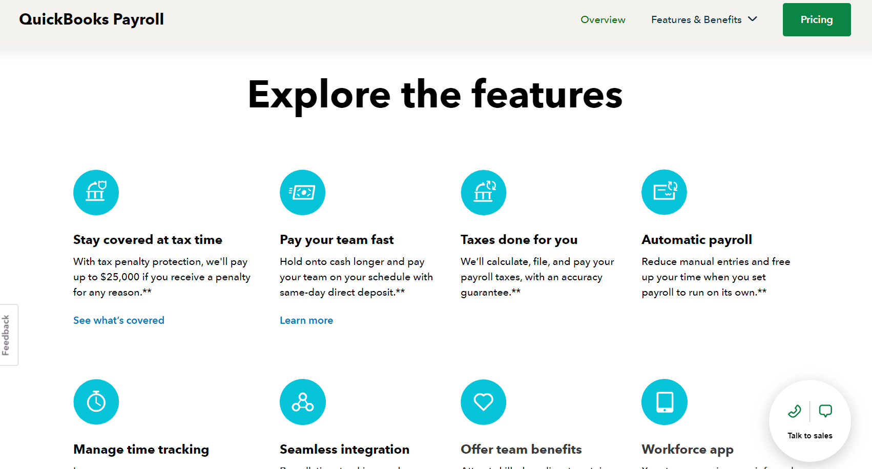Click the tax penalty protection description text

point(162,277)
